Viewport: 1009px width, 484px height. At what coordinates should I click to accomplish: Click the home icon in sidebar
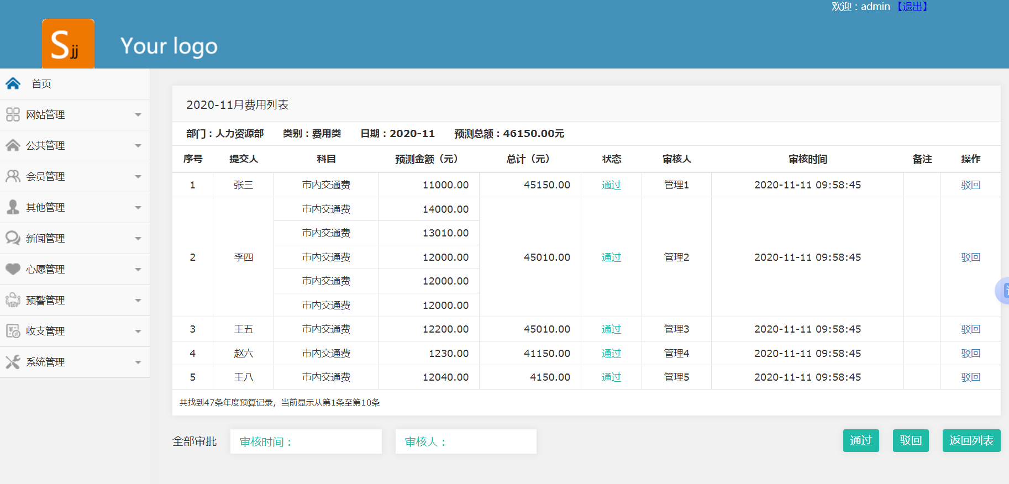[x=13, y=83]
